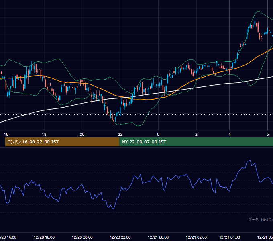Click the 2 hour label on price chart axis
Viewport: 273px width, 241px height.
coord(196,135)
